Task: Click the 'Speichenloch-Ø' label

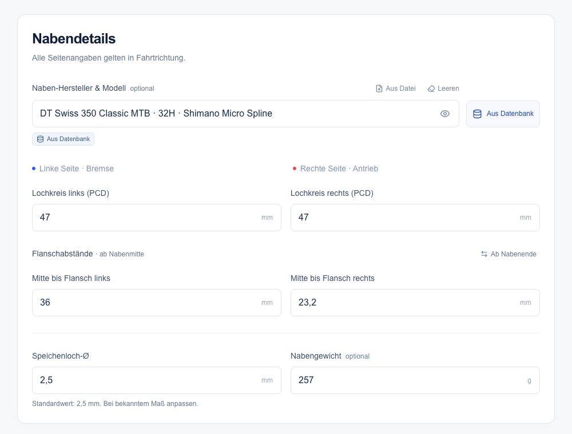Action: [x=61, y=356]
